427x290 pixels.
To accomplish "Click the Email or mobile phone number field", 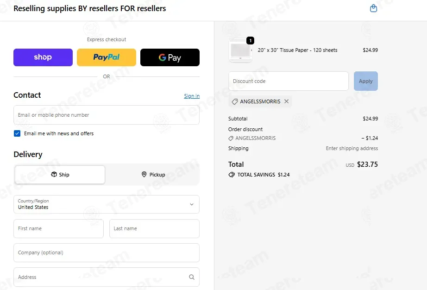I will (107, 115).
